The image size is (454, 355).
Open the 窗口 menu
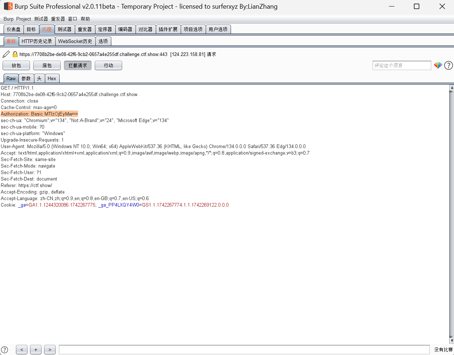73,19
